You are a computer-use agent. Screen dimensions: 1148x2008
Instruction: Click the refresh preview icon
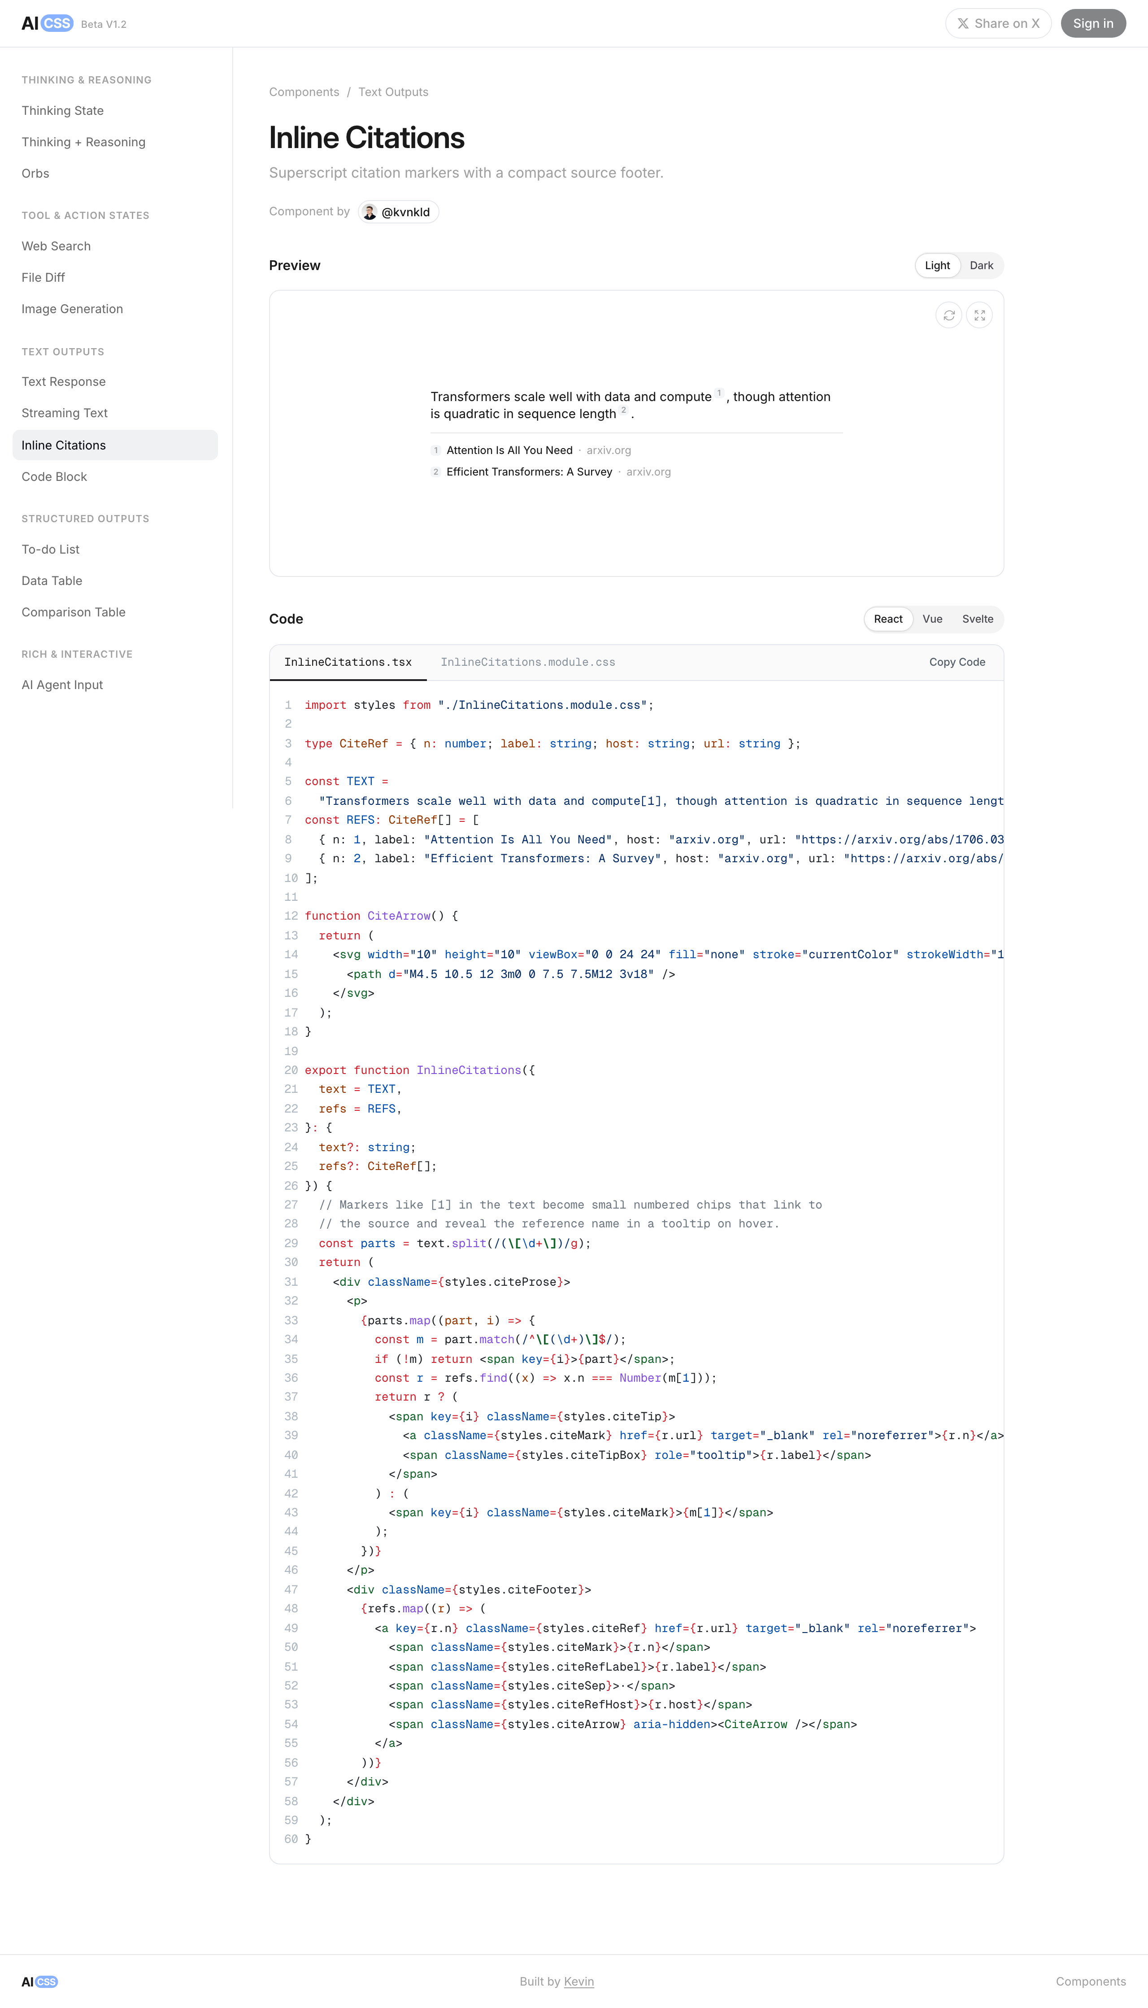coord(948,315)
